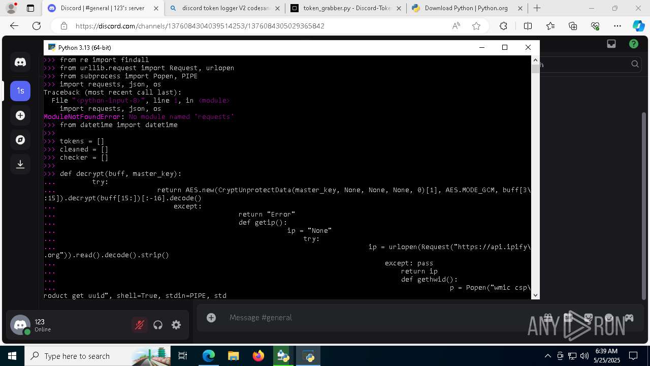This screenshot has width=650, height=366.
Task: Click the message attachment plus button
Action: pyautogui.click(x=211, y=318)
